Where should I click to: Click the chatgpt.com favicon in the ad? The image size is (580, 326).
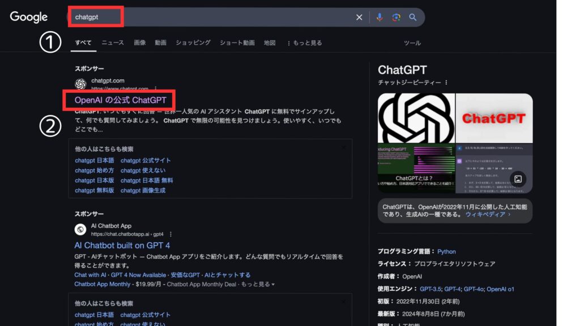pos(80,84)
